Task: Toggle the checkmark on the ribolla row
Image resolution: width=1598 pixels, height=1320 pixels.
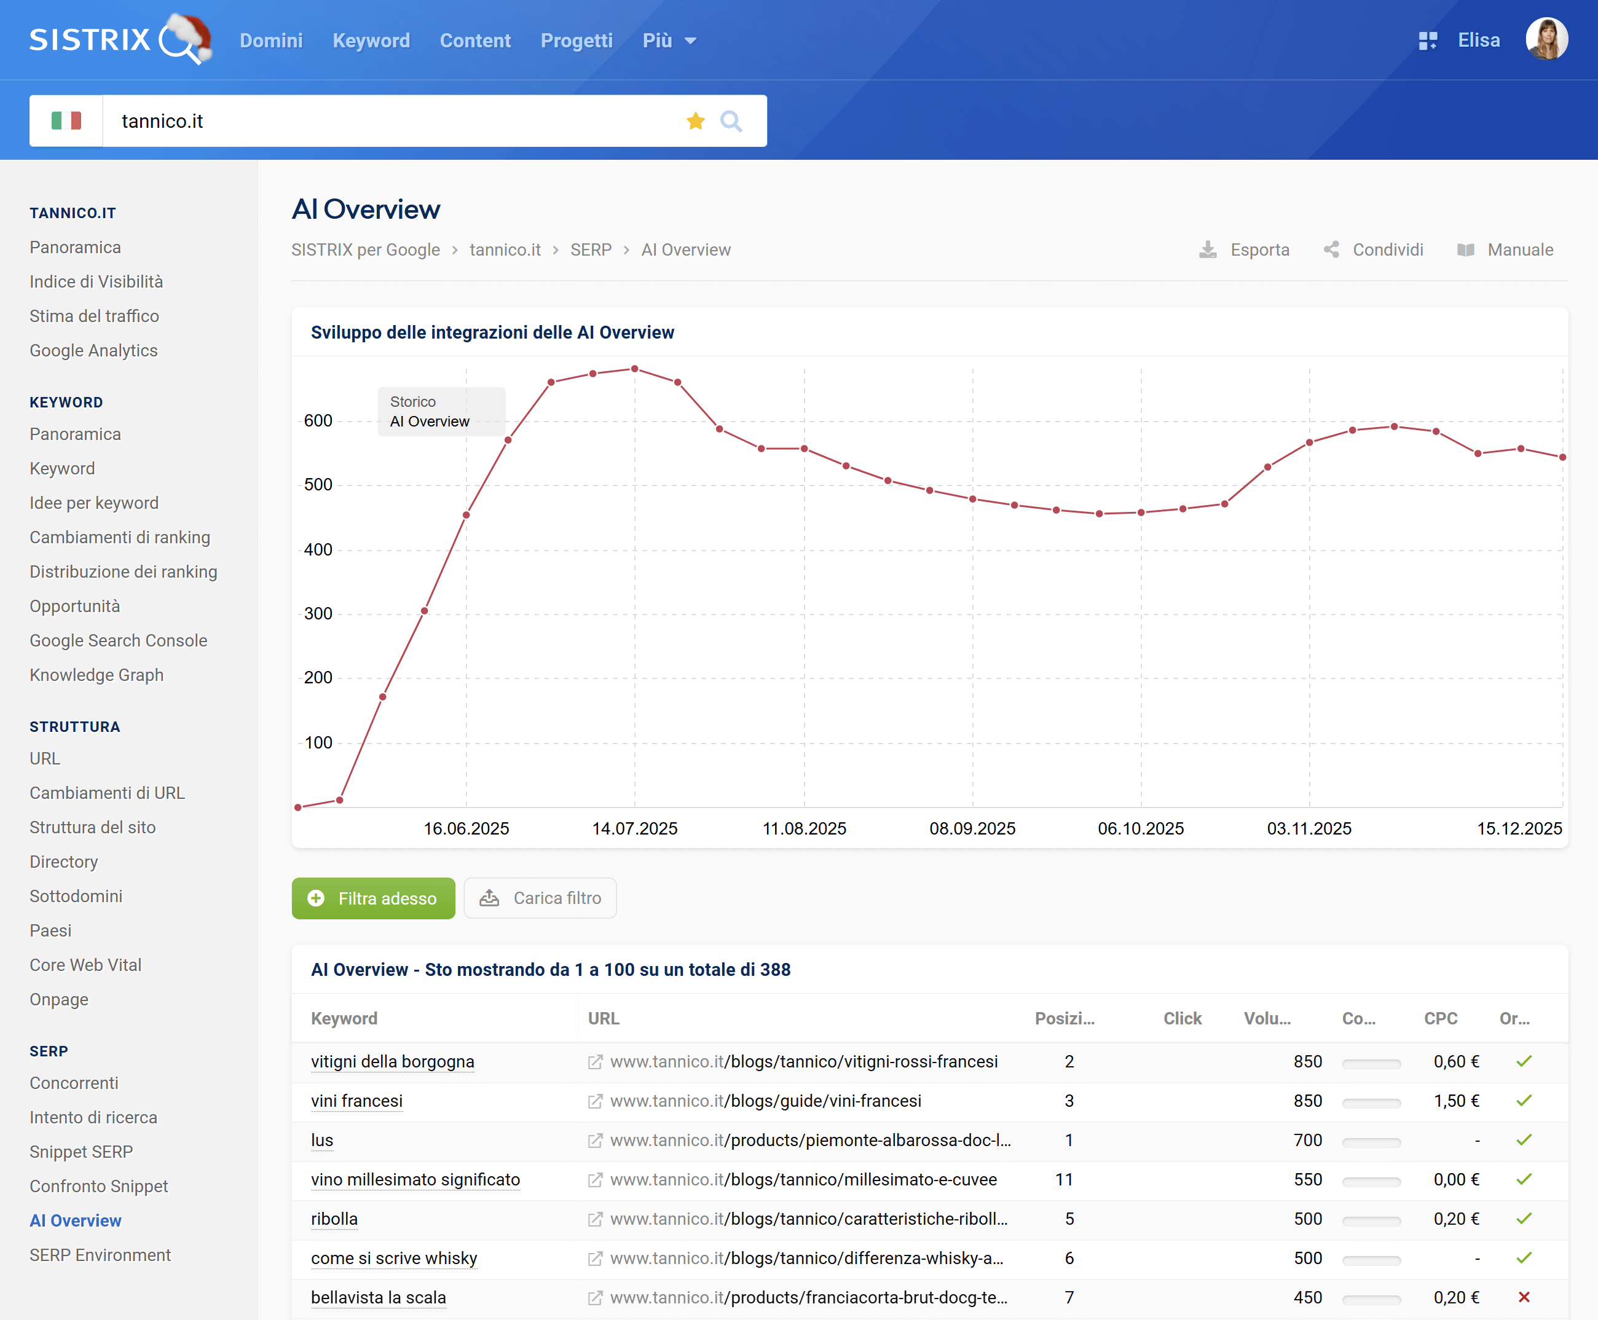Action: click(1524, 1219)
